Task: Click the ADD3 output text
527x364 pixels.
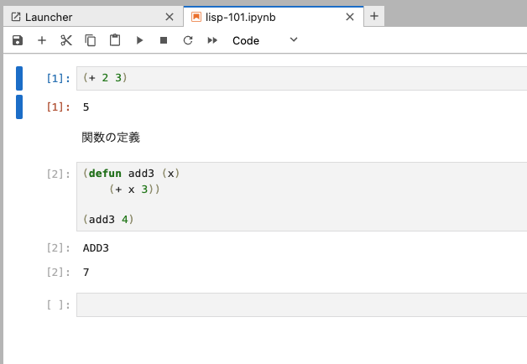Action: point(96,248)
